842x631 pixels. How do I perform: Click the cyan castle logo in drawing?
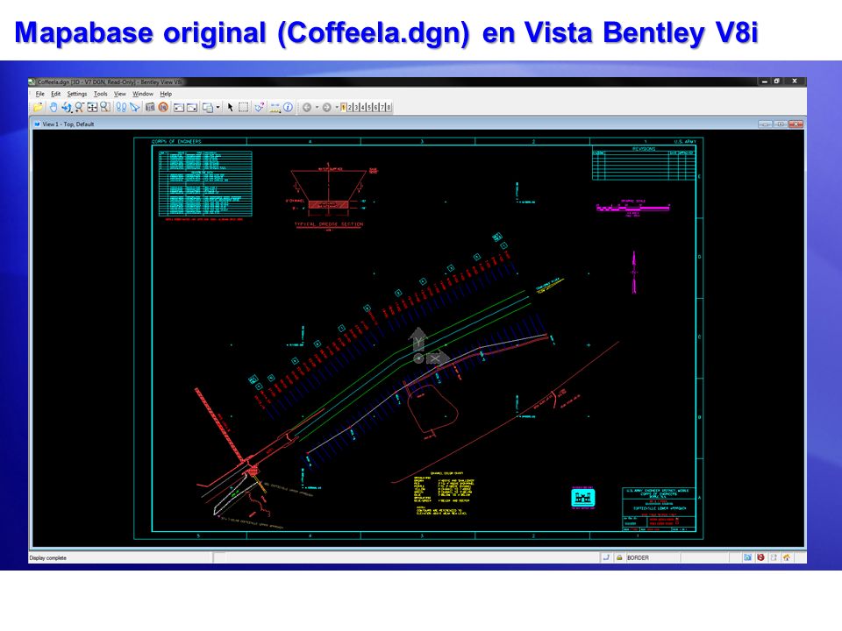(582, 498)
